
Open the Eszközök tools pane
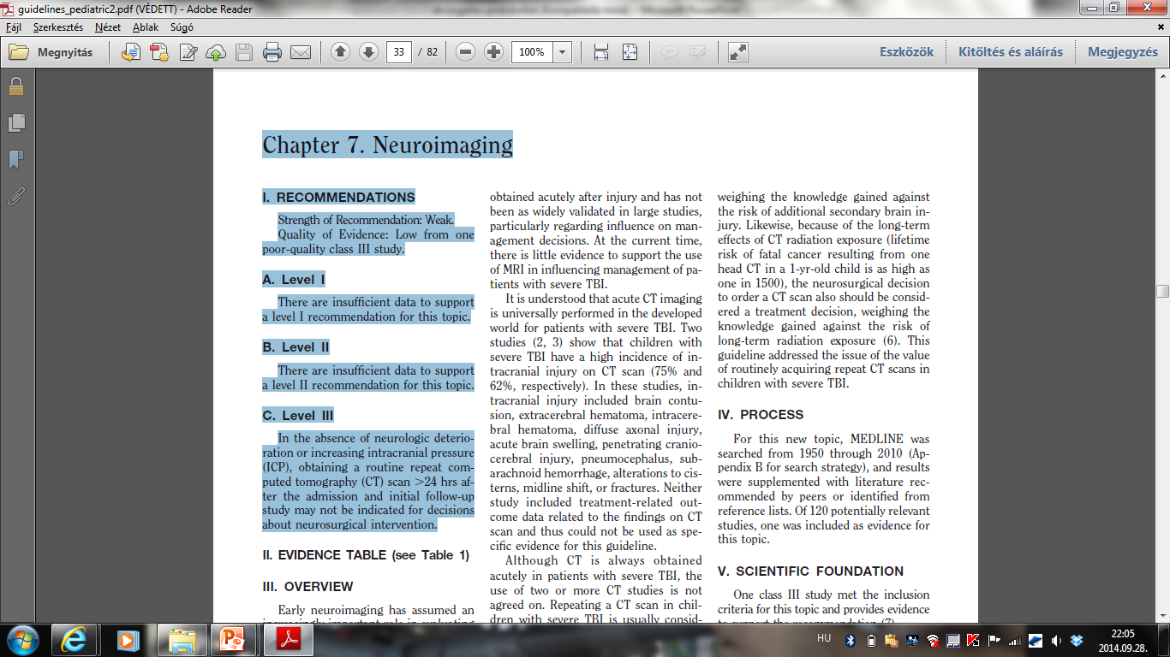pyautogui.click(x=906, y=52)
